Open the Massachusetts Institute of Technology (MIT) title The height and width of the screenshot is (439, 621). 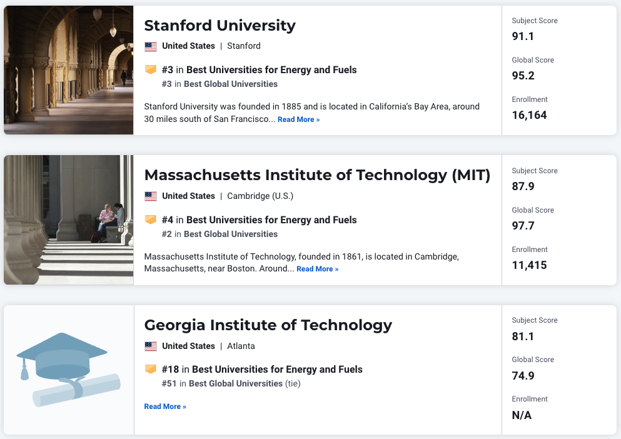tap(317, 175)
